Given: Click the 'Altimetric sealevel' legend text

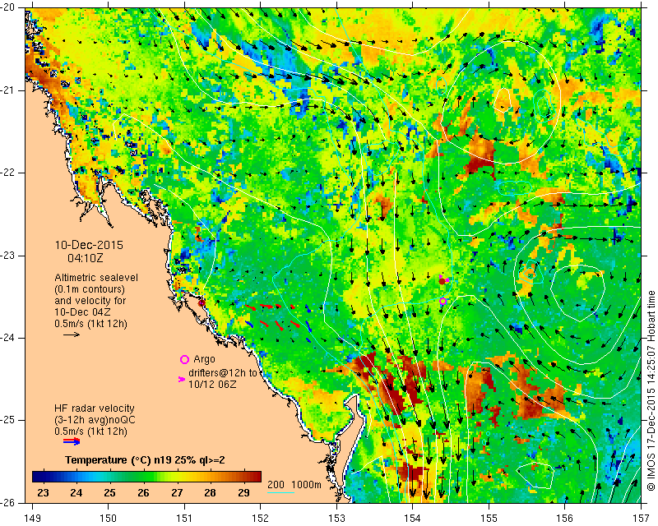Looking at the screenshot, I should click(x=96, y=278).
